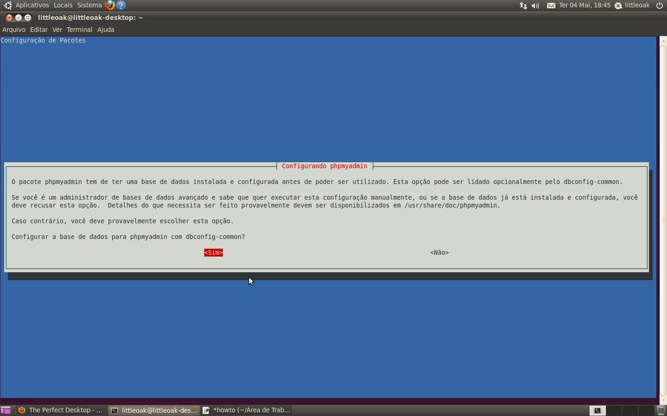
Task: Close the terminal window
Action: (x=9, y=18)
